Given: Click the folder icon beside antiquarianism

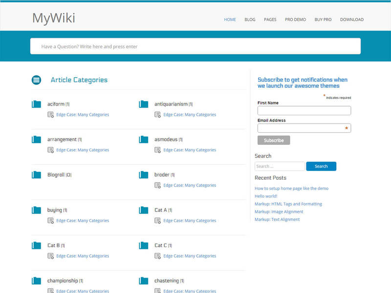Looking at the screenshot, I should click(x=143, y=104).
